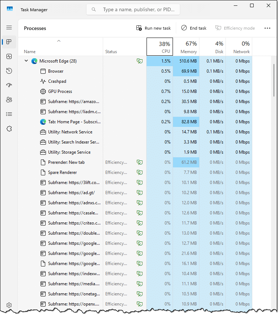Viewport: 279px width, 316px height.
Task: Click the GPU Process chip icon
Action: 43,91
